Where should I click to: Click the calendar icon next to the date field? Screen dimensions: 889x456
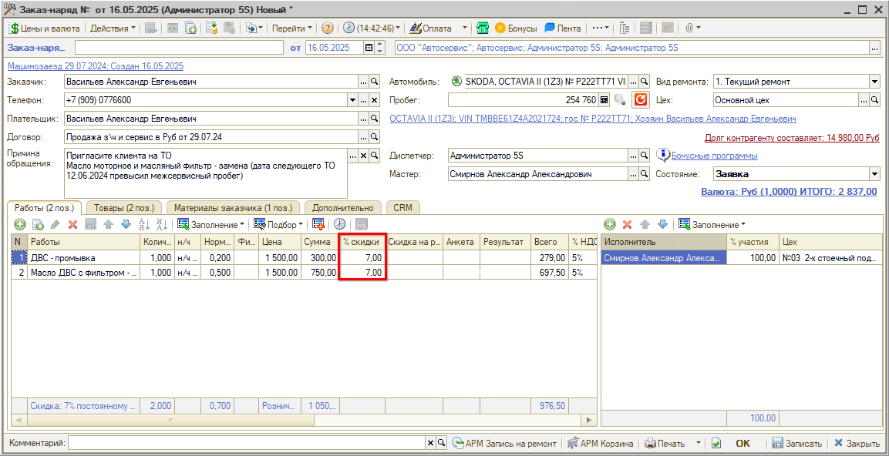(369, 48)
